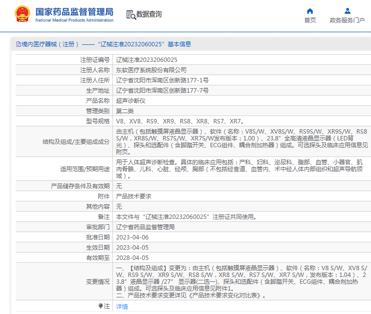Click the 首页 house icon
The image size is (371, 314).
(x=310, y=11)
